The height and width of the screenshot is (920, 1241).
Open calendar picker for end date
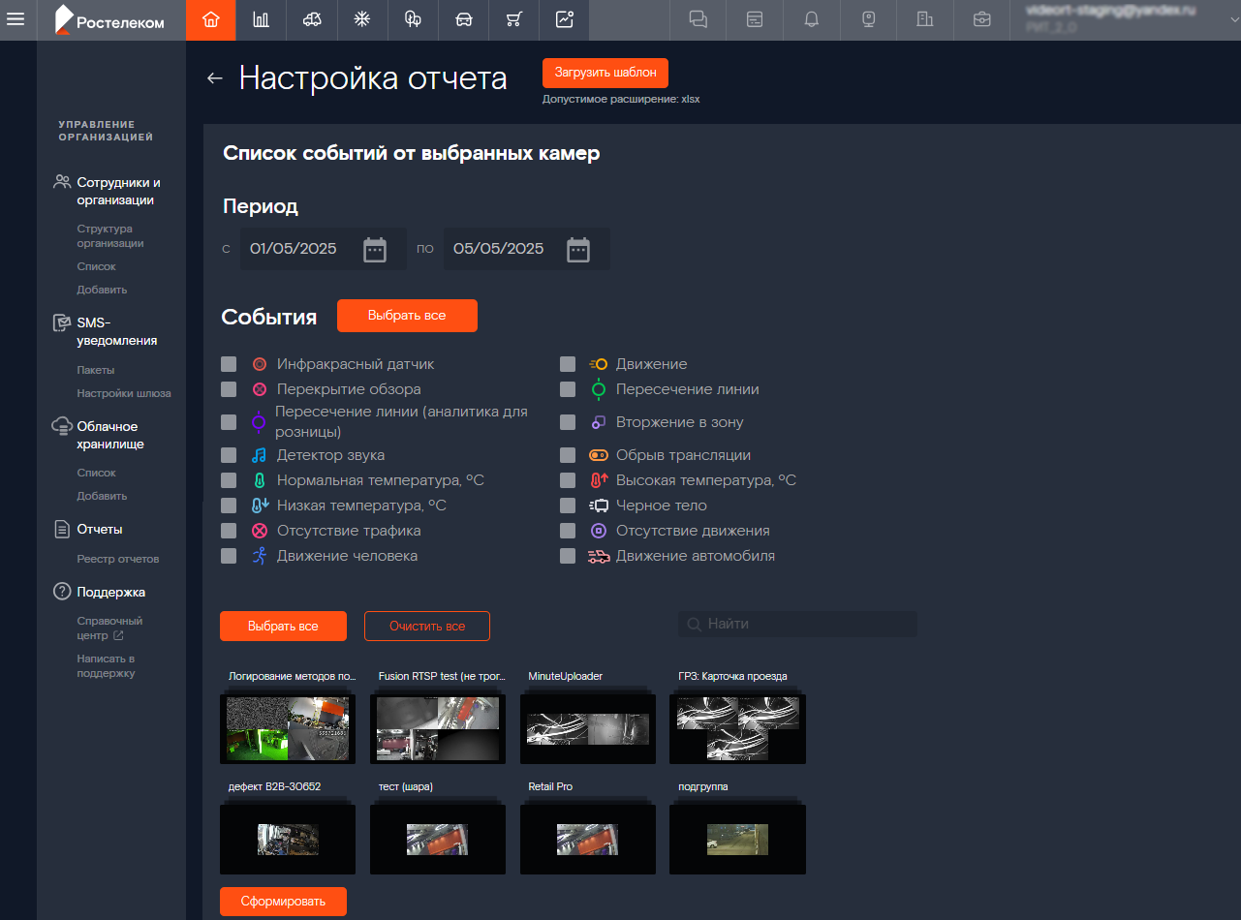point(578,249)
